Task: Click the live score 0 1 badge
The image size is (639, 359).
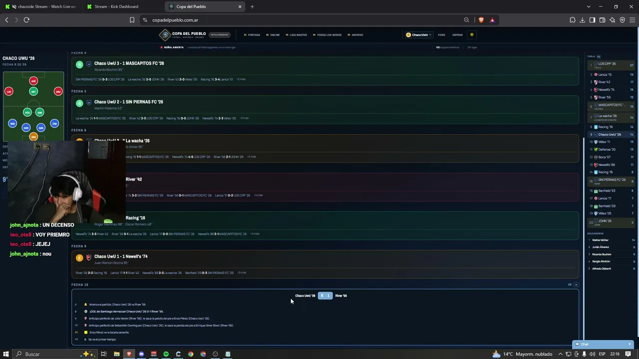Action: [325, 296]
